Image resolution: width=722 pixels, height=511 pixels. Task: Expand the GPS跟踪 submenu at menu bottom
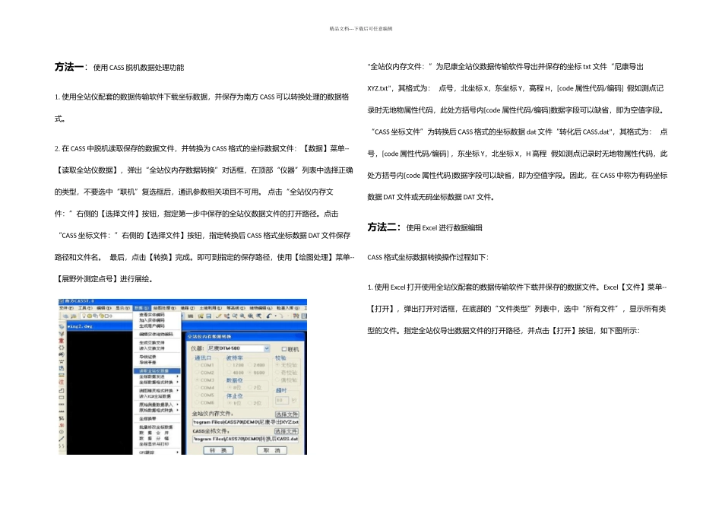pos(157,452)
